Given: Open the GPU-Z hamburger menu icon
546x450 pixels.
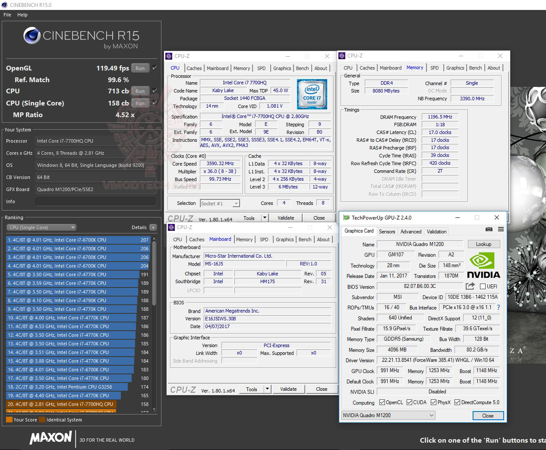Looking at the screenshot, I should click(501, 230).
